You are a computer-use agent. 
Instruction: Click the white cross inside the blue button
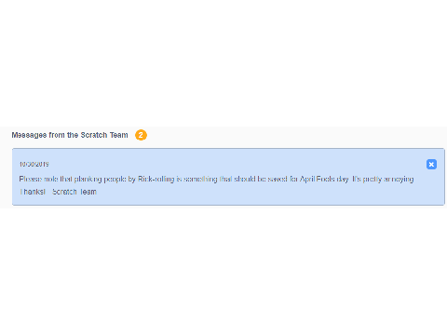point(431,165)
